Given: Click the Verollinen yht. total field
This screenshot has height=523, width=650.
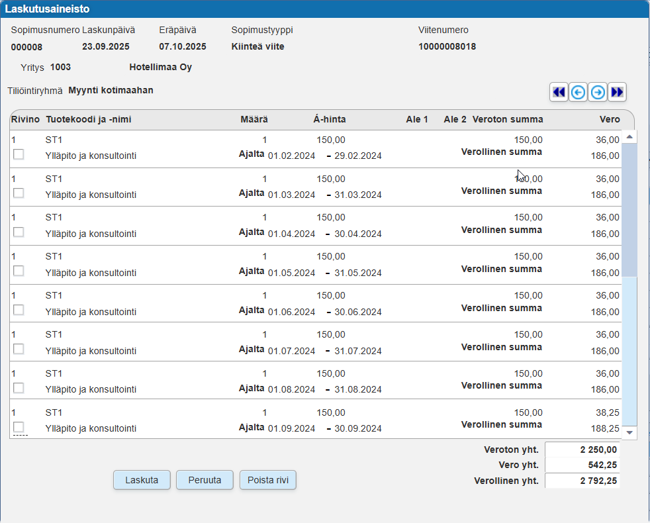Looking at the screenshot, I should [582, 481].
